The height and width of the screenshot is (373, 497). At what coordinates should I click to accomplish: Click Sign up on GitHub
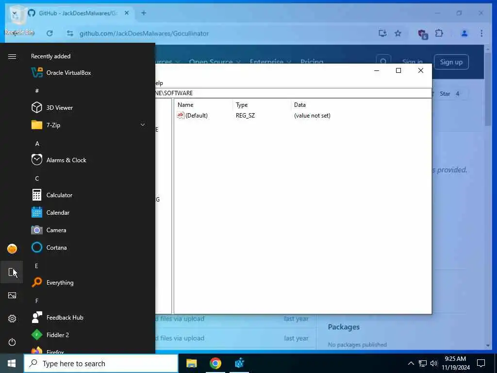tap(451, 62)
